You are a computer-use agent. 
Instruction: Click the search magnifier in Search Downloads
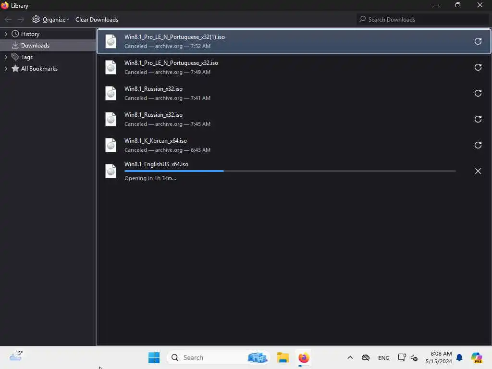[x=363, y=19]
